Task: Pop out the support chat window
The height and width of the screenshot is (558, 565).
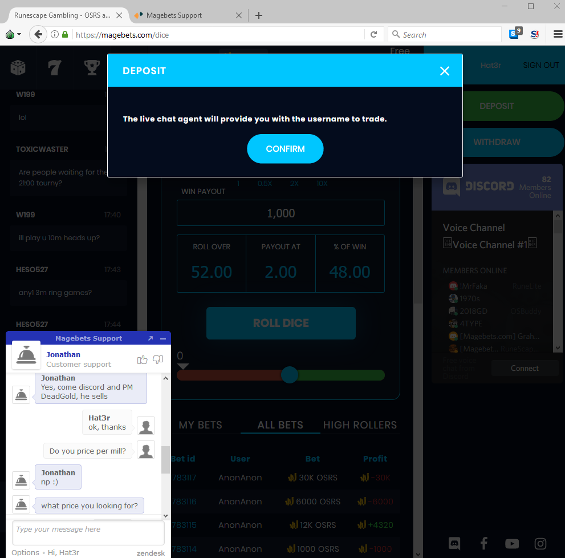Action: (151, 338)
